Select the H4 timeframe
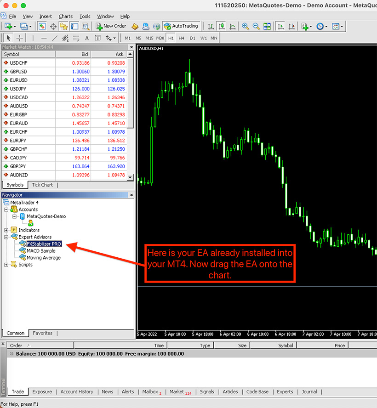 tap(182, 38)
